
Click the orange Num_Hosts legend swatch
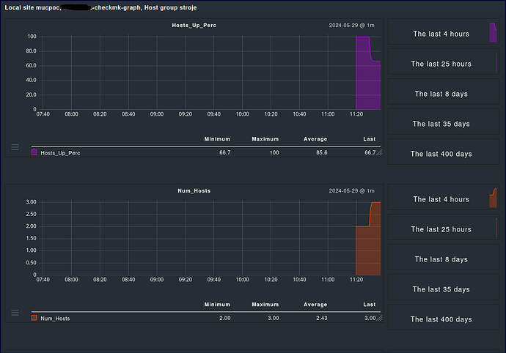point(34,319)
